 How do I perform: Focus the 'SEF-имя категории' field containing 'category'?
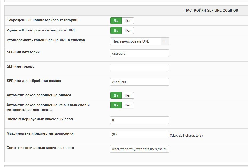pyautogui.click(x=139, y=53)
